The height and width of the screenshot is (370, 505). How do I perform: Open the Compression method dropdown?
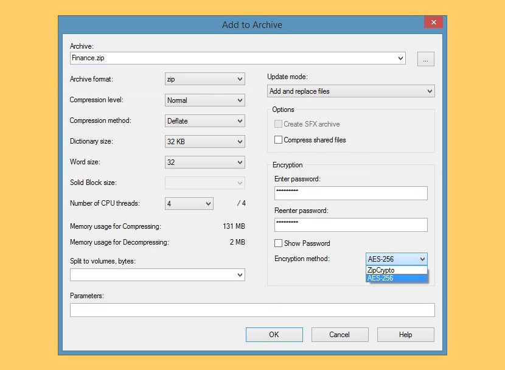205,120
